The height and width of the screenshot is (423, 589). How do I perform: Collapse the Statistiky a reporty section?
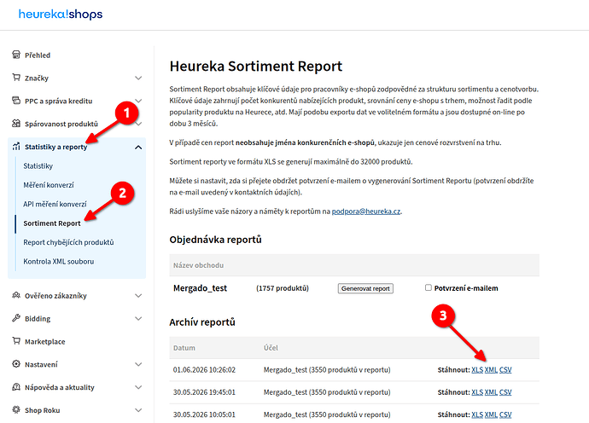(x=138, y=148)
